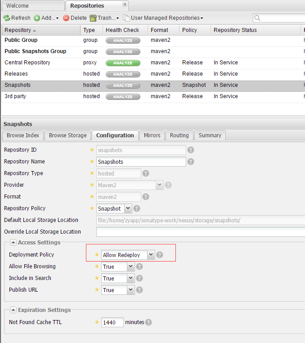305x343 pixels.
Task: Click Analyze button for Public Snapshots Group
Action: click(x=123, y=52)
